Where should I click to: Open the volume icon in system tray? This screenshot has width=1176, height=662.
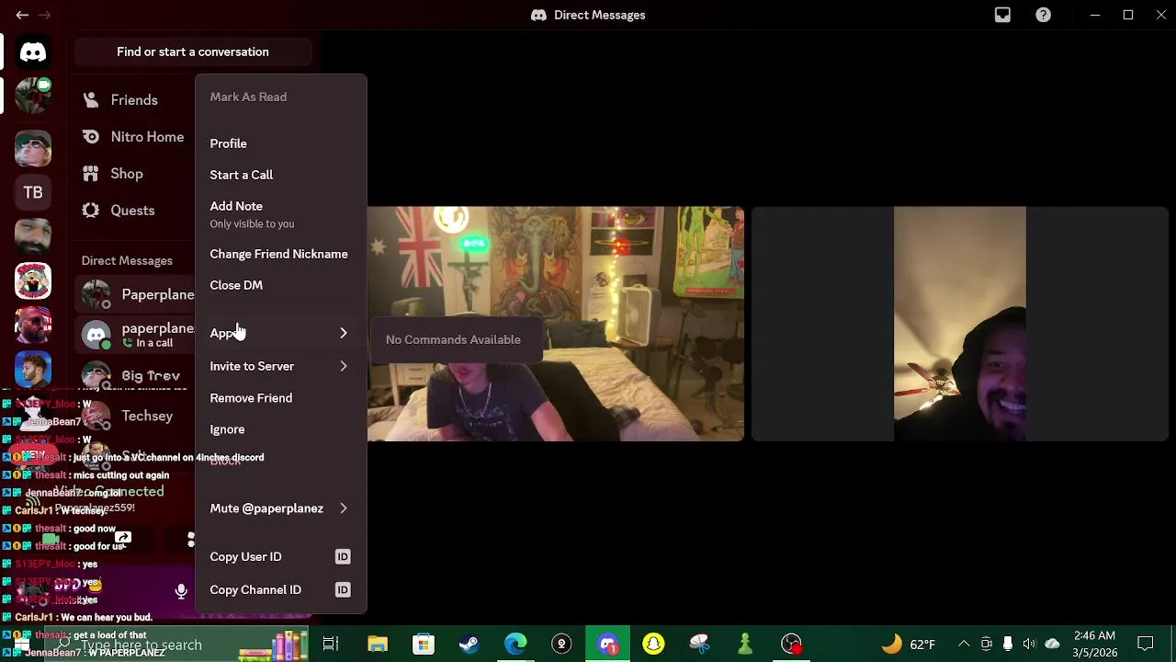coord(1029,644)
